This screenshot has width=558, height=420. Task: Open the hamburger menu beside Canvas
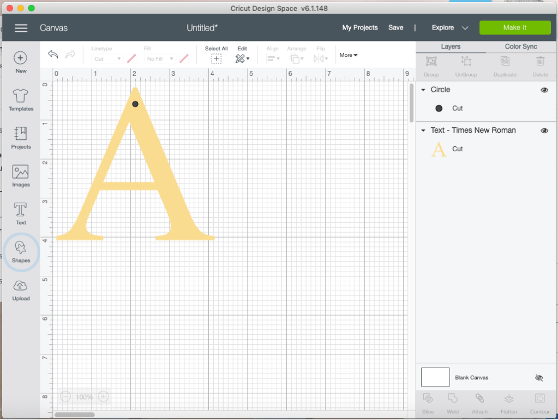(x=21, y=28)
